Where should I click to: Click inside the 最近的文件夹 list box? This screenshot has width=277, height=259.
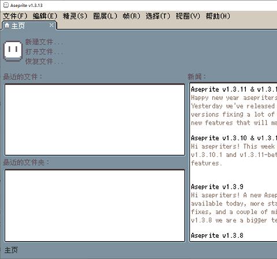click(x=95, y=205)
